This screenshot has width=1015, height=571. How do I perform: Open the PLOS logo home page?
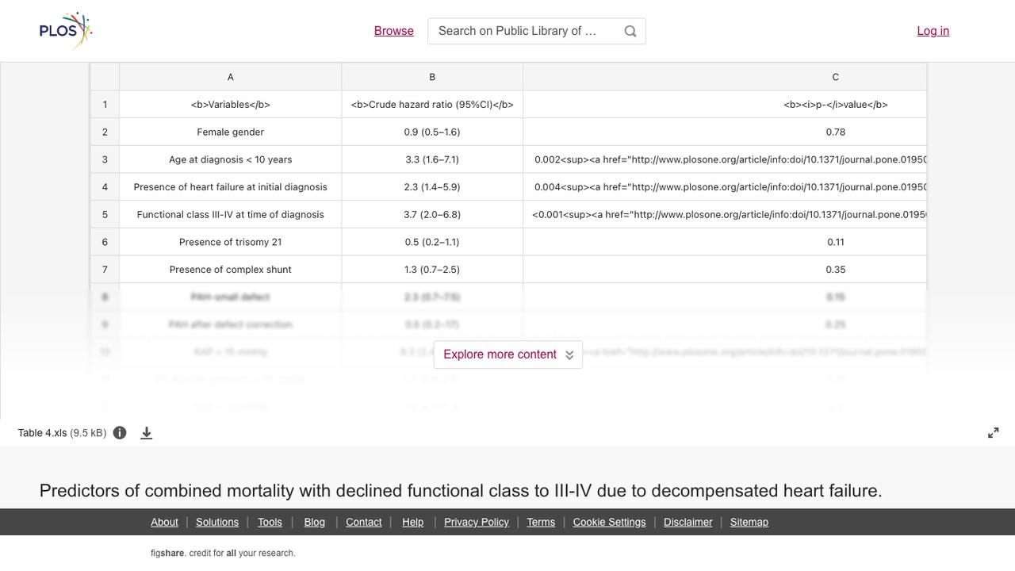(66, 31)
